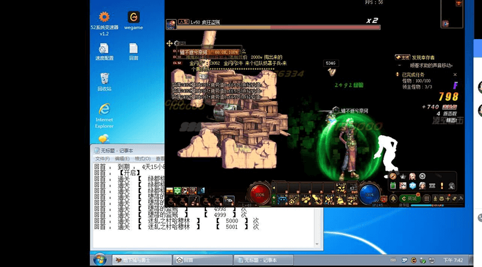Switch to 回首 window in taskbar
The height and width of the screenshot is (267, 482).
(202, 260)
